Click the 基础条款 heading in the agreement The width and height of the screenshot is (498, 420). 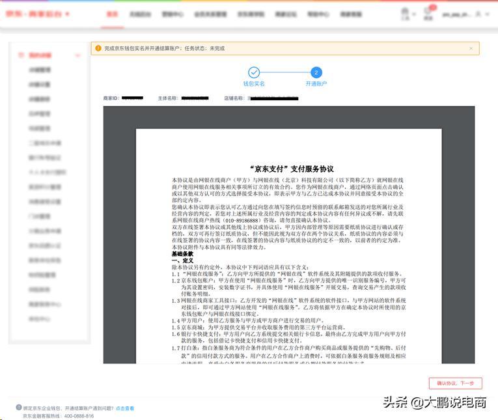click(x=182, y=254)
